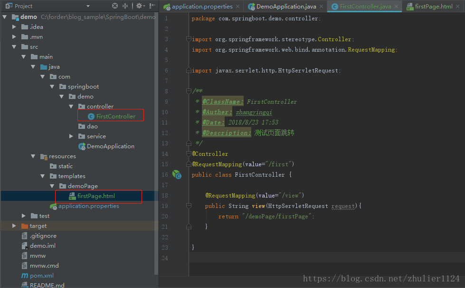The image size is (465, 288).
Task: Open DemoApplication class in project tree
Action: click(110, 146)
